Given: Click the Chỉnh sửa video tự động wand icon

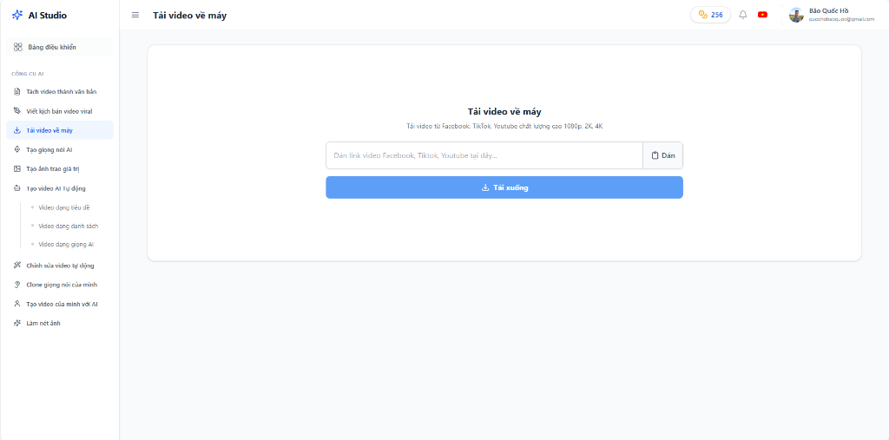Looking at the screenshot, I should (x=17, y=266).
